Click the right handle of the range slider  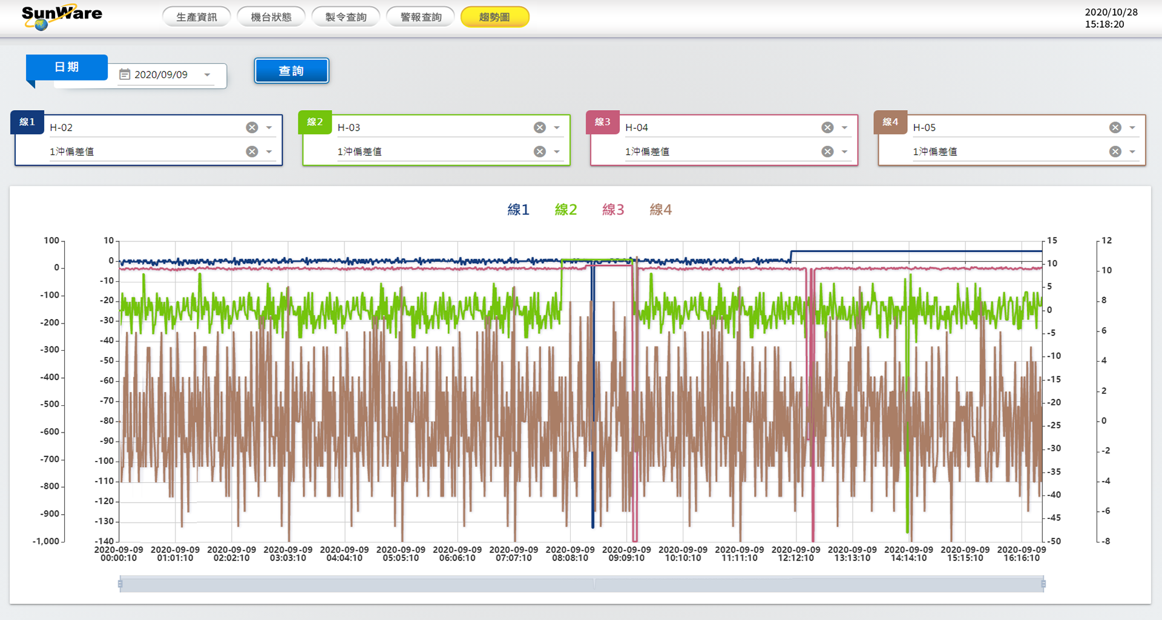pyautogui.click(x=1043, y=584)
